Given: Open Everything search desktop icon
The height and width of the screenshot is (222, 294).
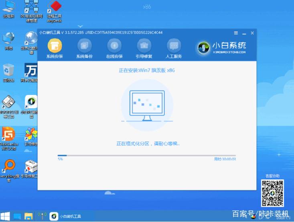Looking at the screenshot, I should pyautogui.click(x=9, y=171).
